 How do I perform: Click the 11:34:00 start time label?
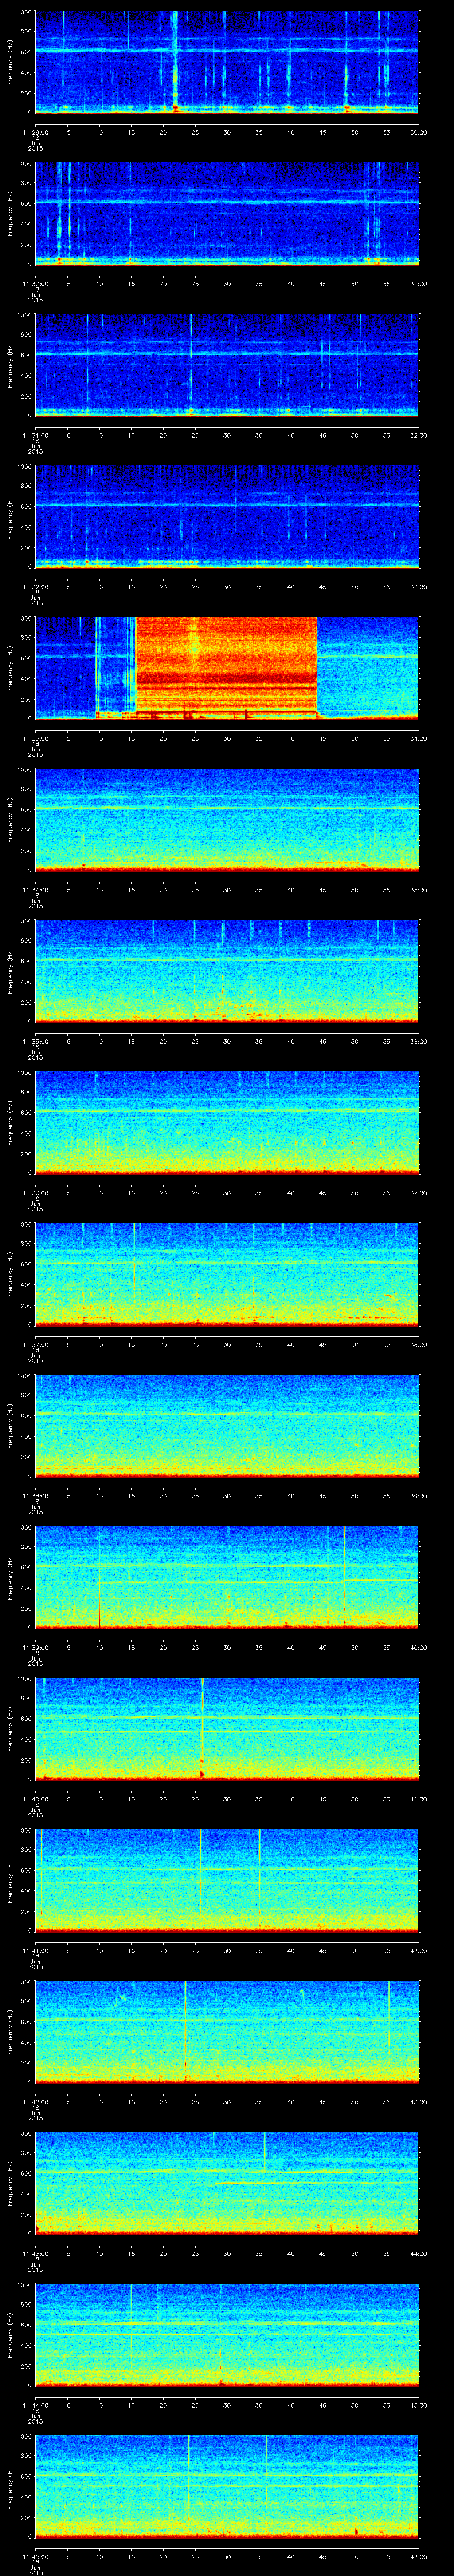(35, 890)
